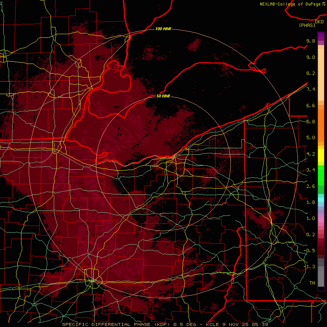The height and width of the screenshot is (327, 327).
Task: Click the -0.5 legend value
Action: click(309, 251)
